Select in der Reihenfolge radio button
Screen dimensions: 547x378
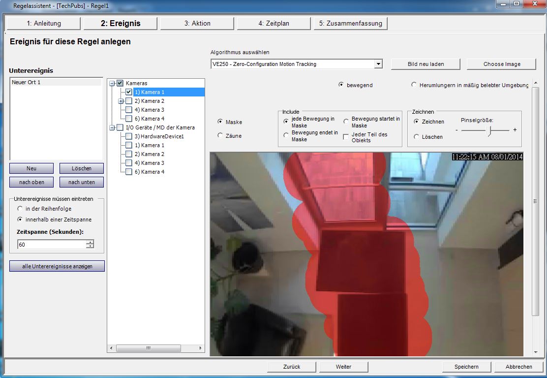coord(20,208)
